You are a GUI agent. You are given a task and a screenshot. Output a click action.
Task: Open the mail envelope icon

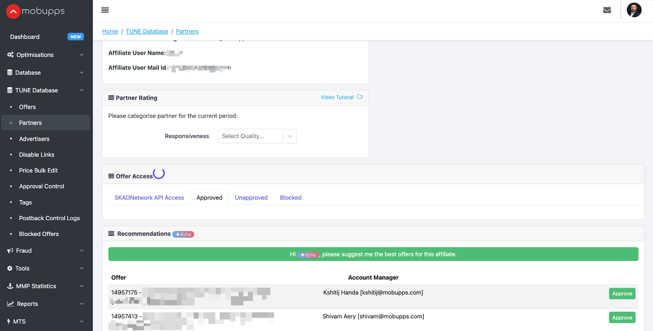tap(607, 10)
